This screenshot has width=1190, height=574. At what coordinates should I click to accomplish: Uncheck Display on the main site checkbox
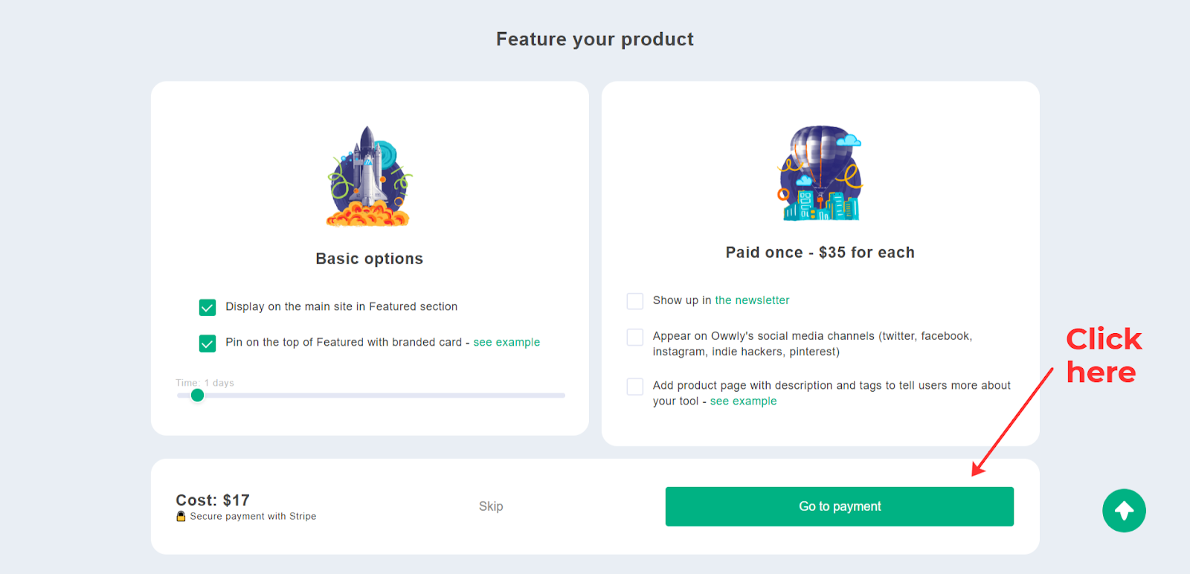208,307
